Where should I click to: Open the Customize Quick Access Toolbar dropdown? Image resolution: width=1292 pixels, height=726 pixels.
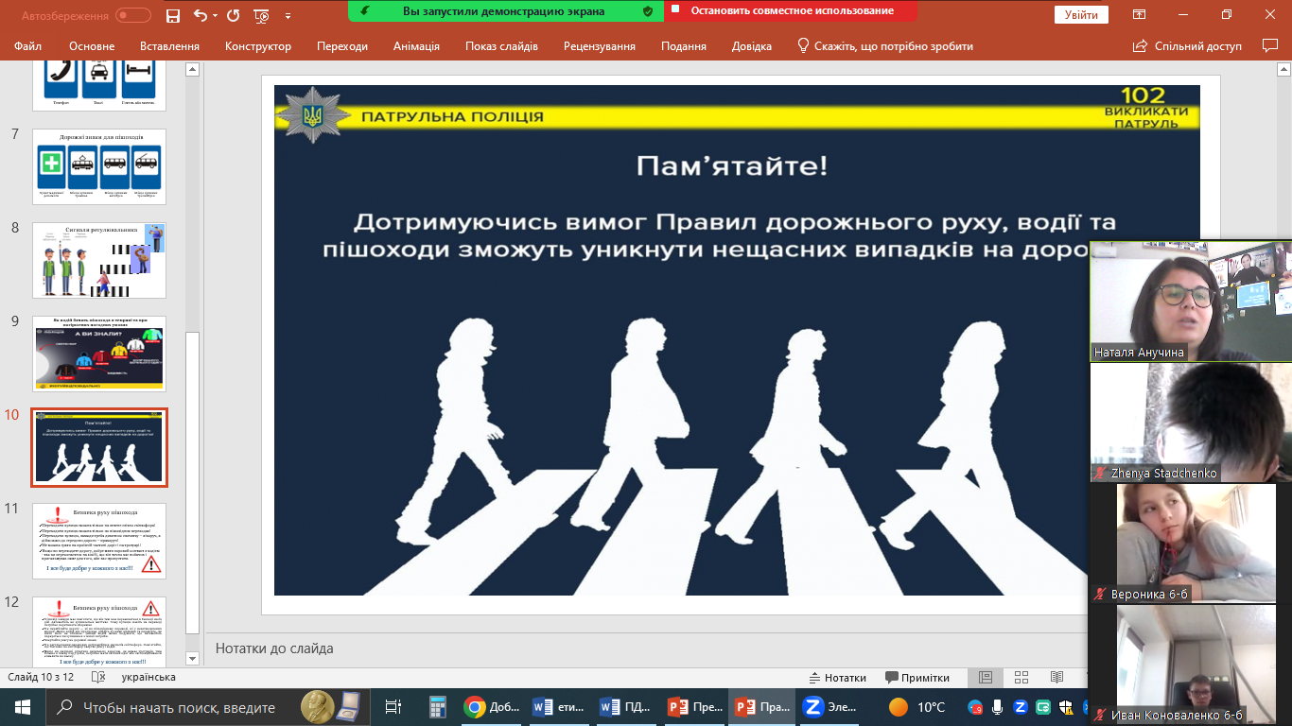tap(288, 16)
